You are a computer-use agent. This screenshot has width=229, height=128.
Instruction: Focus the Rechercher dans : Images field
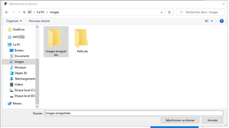point(200,12)
